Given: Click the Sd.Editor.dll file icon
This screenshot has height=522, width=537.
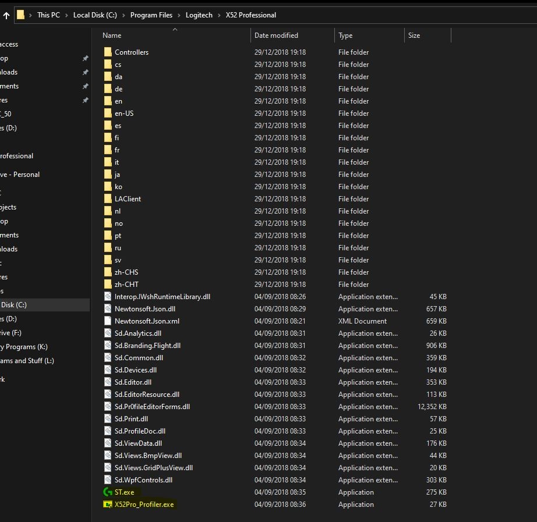Looking at the screenshot, I should 108,382.
